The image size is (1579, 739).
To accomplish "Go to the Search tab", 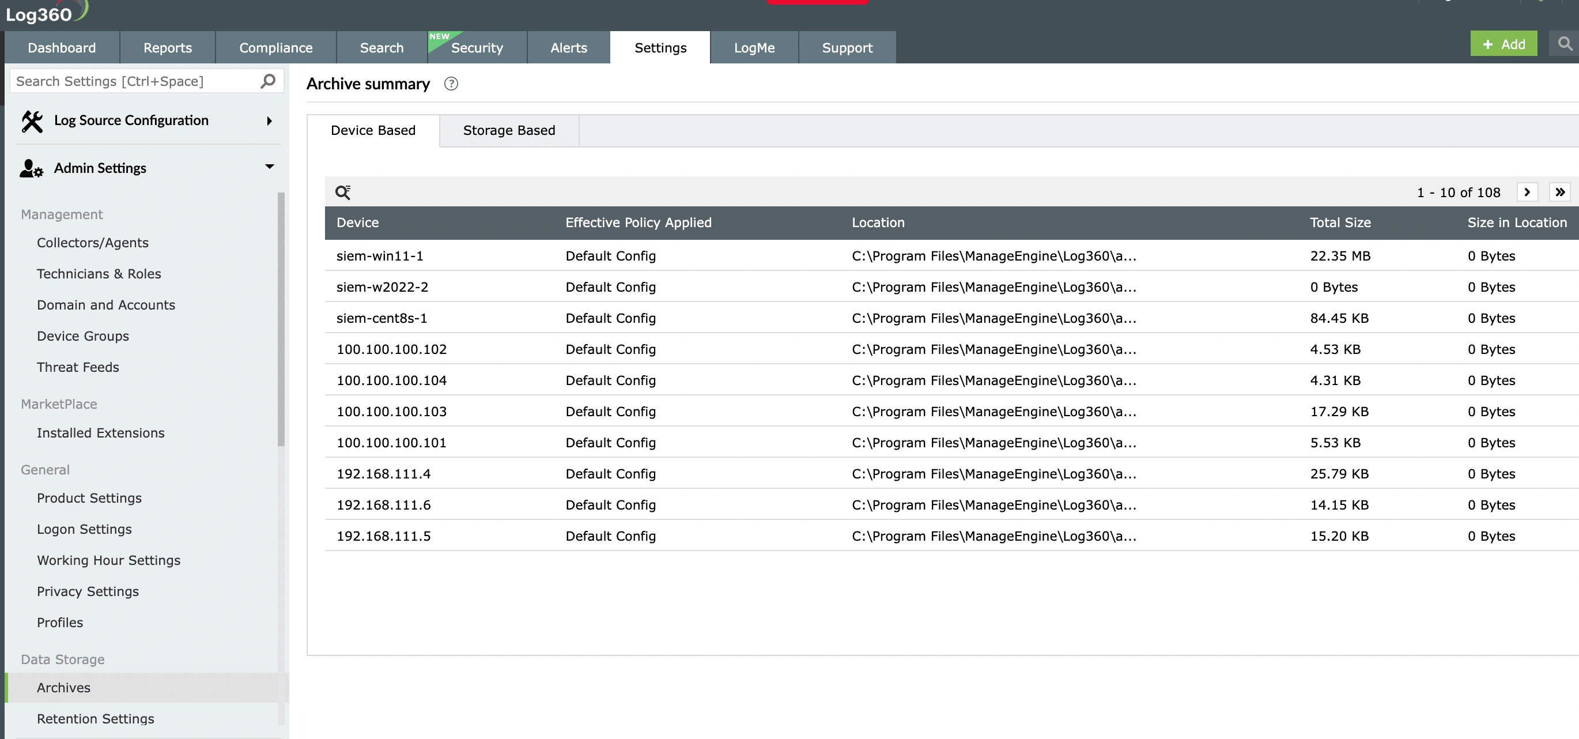I will 382,47.
